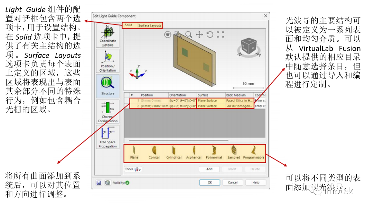365x206 pixels.
Task: Click the green Validity checkmark
Action: pos(127,182)
